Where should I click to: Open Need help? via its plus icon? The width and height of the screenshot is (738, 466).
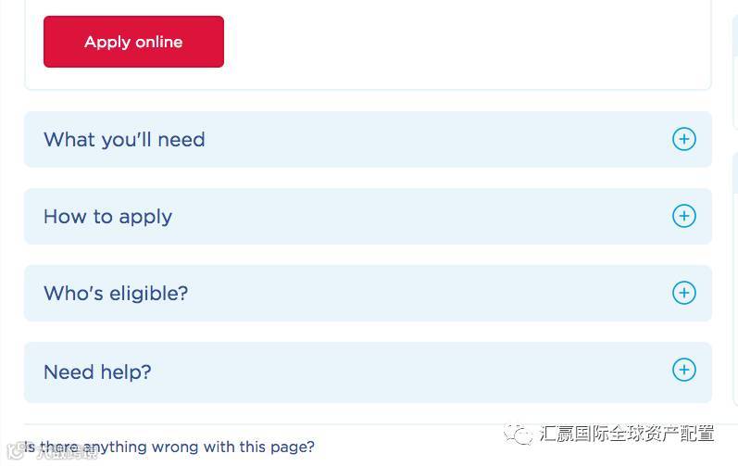pos(684,370)
